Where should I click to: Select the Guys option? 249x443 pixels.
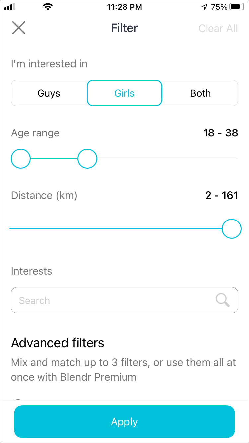point(49,93)
